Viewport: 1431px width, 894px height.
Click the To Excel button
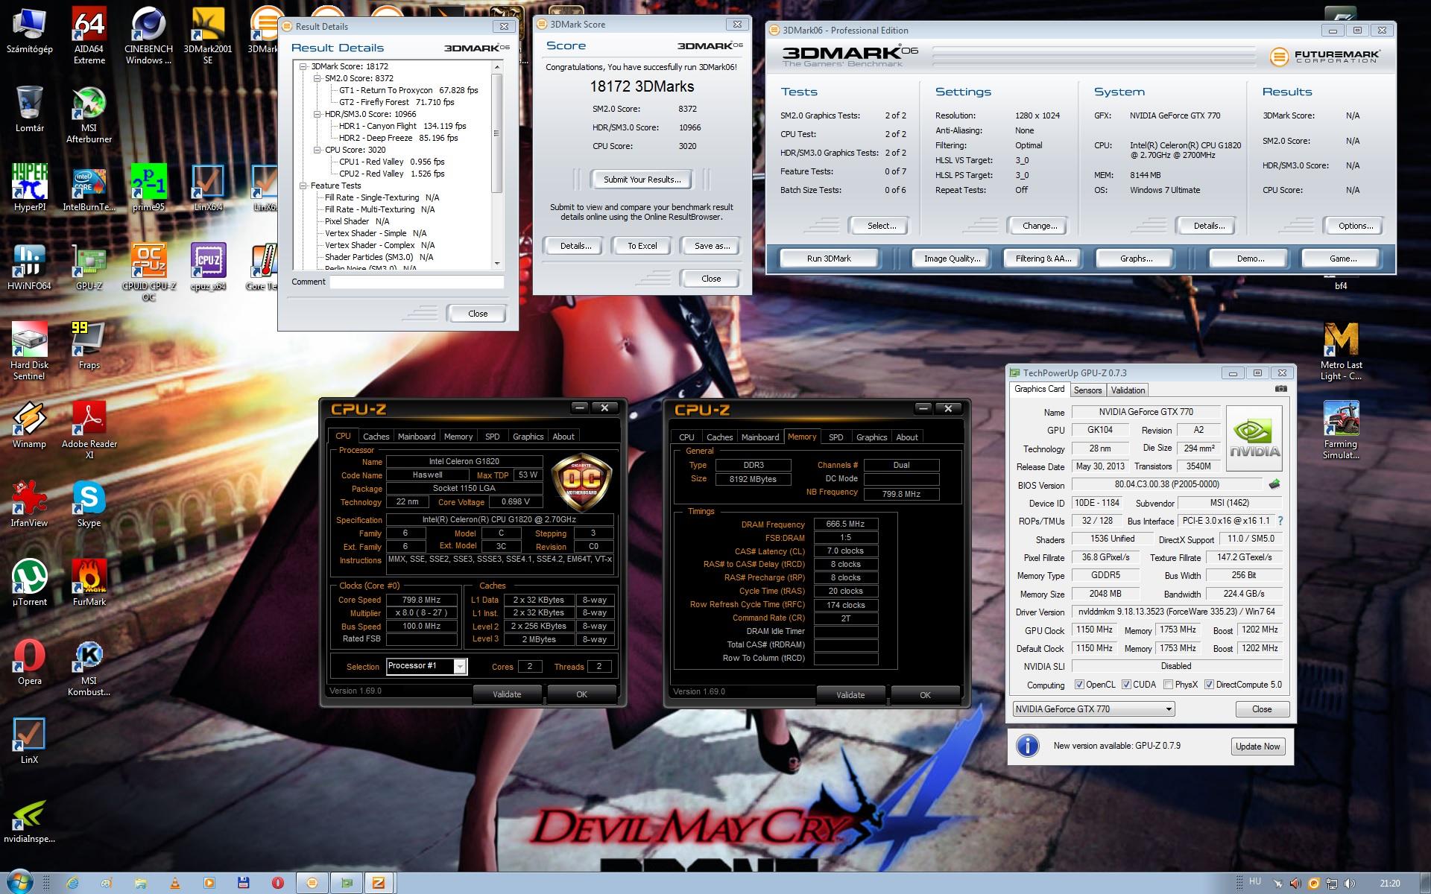click(642, 246)
